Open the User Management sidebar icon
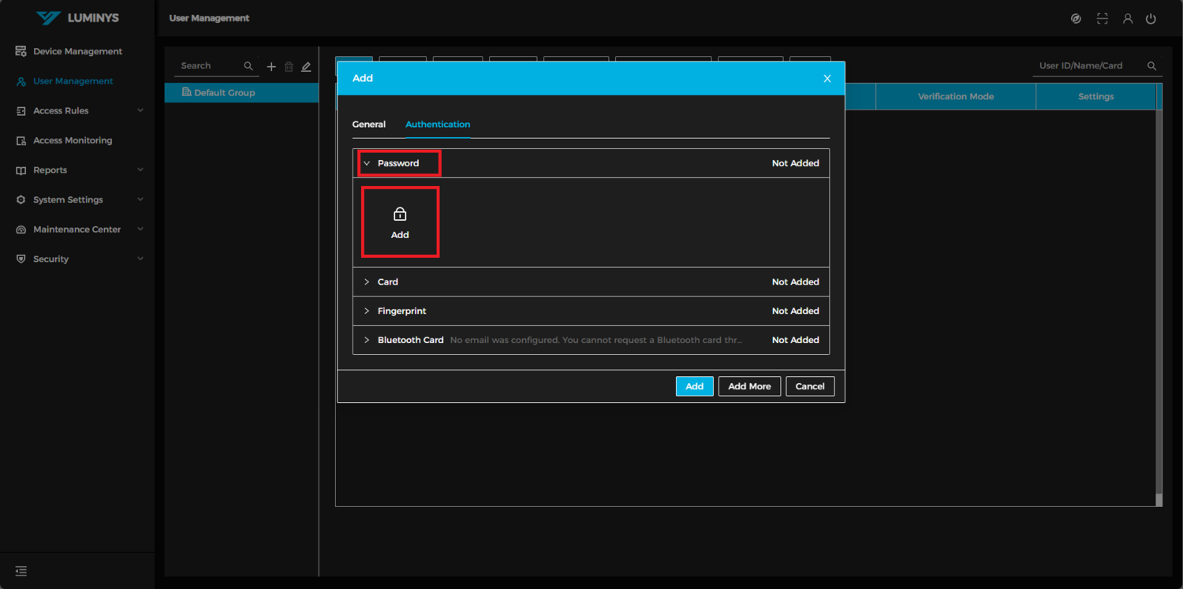The width and height of the screenshot is (1183, 589). [20, 80]
